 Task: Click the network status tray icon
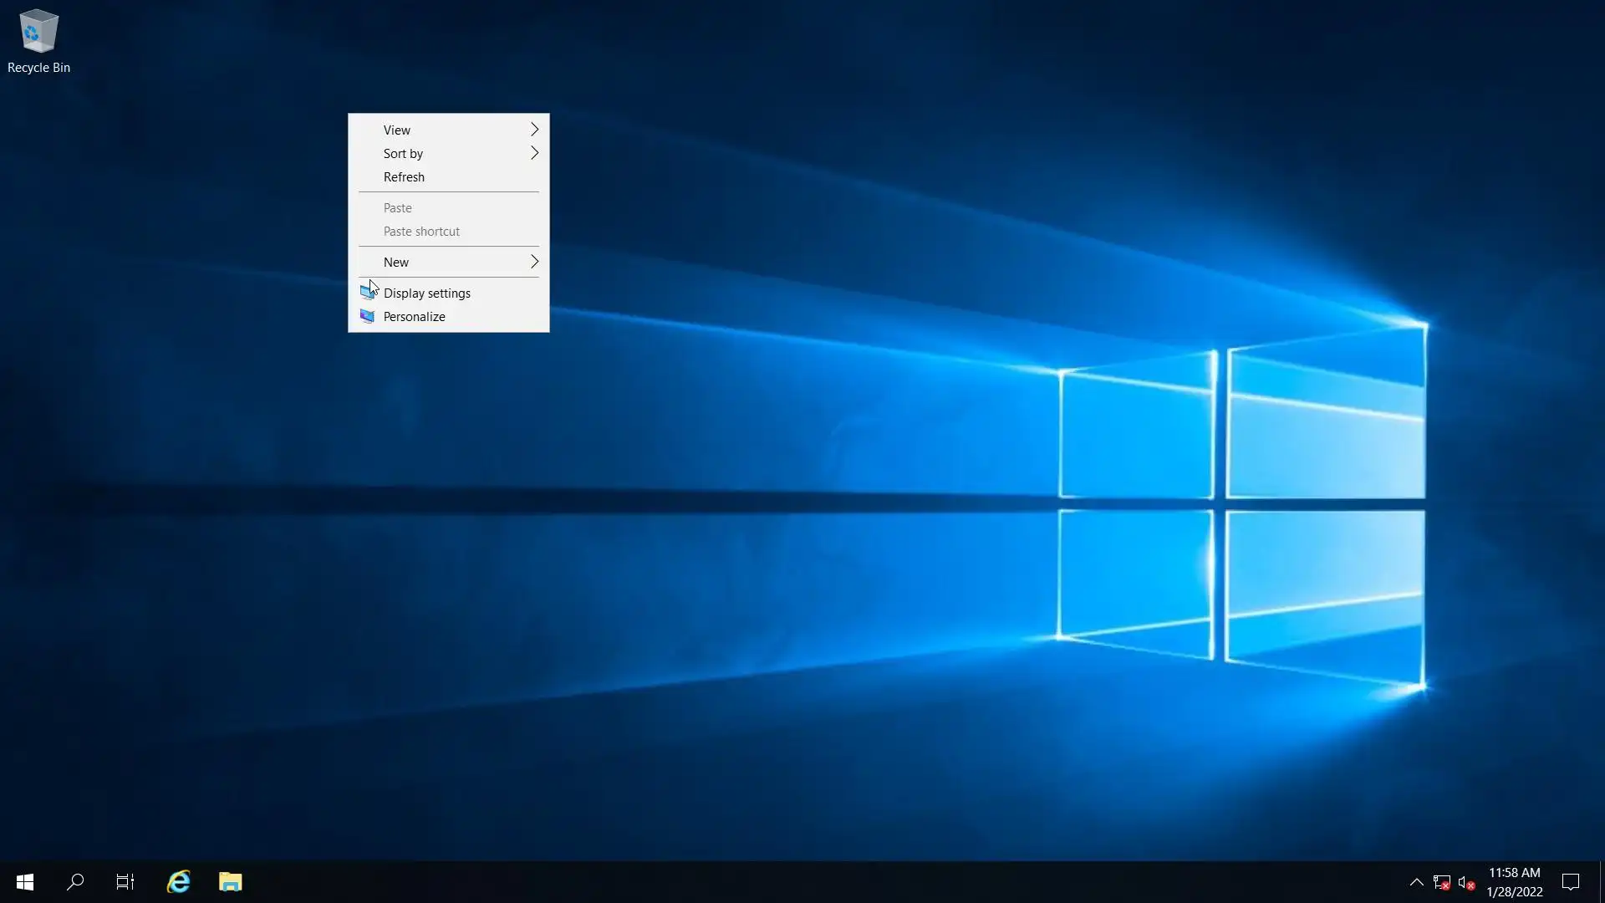[x=1441, y=882]
